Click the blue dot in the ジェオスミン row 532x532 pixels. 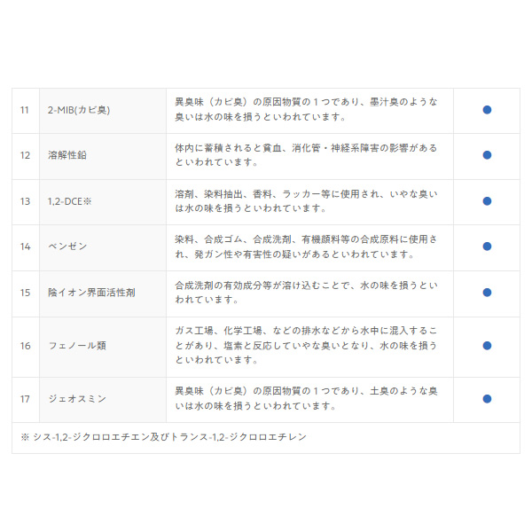coord(487,399)
